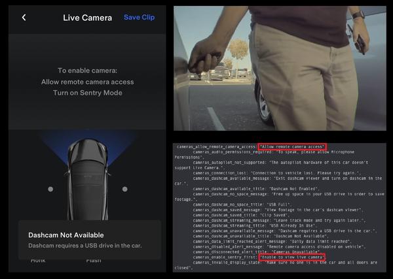Screen dimensions: 393x279
Task: Tap the Live Camera title
Action: click(88, 18)
